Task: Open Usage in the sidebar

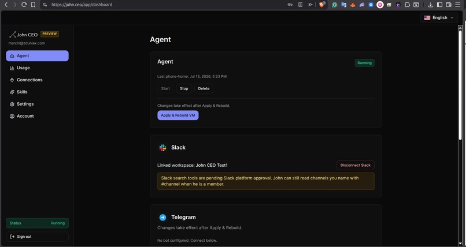Action: [37, 68]
